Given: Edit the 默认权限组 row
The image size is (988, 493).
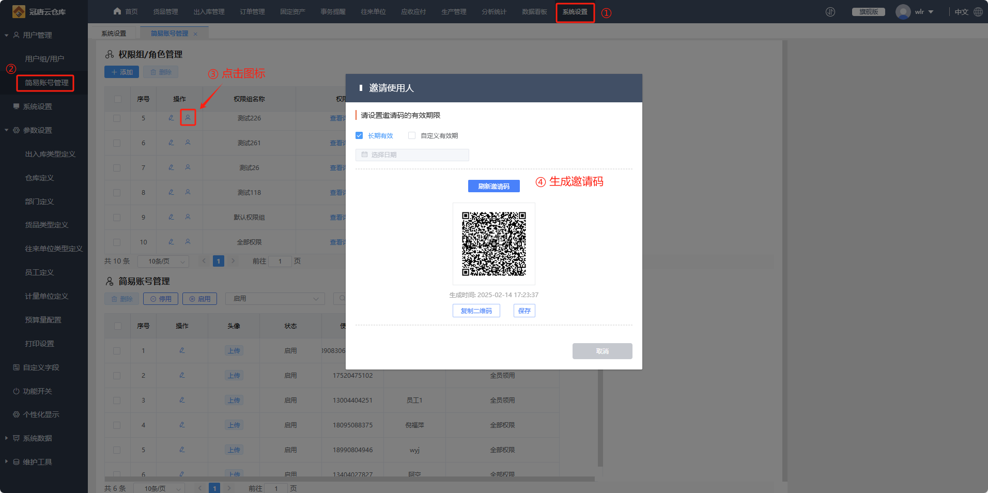Looking at the screenshot, I should (171, 217).
